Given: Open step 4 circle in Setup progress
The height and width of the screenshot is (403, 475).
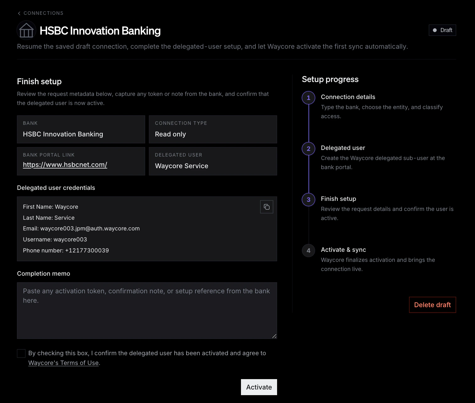Looking at the screenshot, I should pos(308,251).
